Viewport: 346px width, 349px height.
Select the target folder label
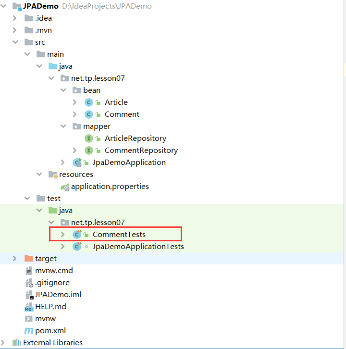(x=46, y=259)
